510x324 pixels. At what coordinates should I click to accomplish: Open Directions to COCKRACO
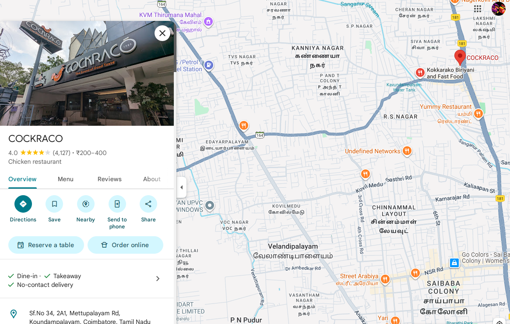23,203
